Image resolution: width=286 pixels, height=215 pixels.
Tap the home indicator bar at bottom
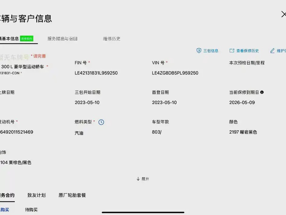(143, 212)
